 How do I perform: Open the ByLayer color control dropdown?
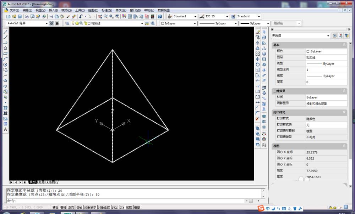[x=178, y=23]
